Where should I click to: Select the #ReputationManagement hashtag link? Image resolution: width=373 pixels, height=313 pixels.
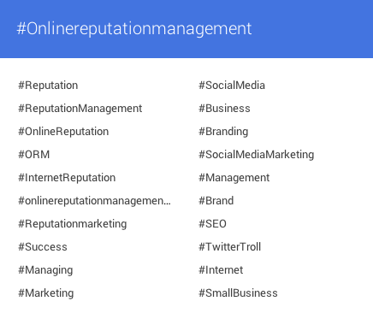tap(80, 109)
